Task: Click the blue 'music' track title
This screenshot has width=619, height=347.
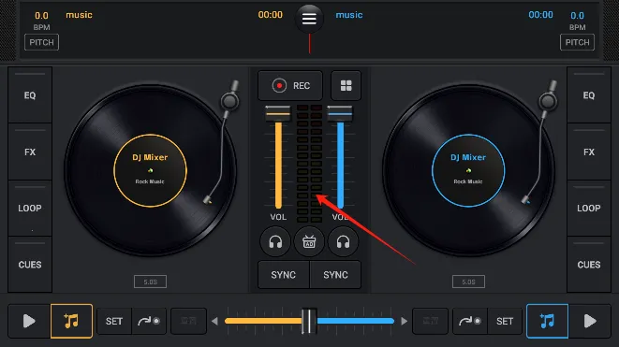Action: pyautogui.click(x=349, y=15)
